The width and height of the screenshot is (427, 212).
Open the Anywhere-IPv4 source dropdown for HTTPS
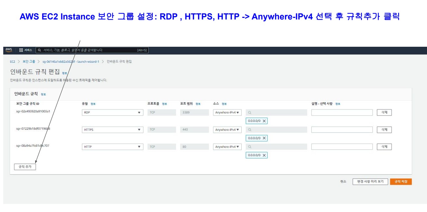point(227,130)
